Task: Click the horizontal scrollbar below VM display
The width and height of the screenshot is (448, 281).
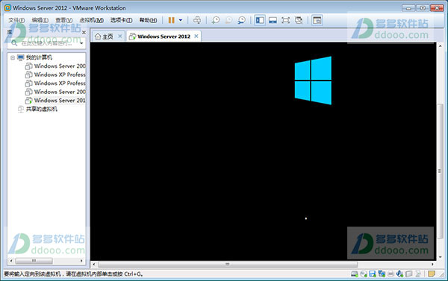Action: pos(228,264)
